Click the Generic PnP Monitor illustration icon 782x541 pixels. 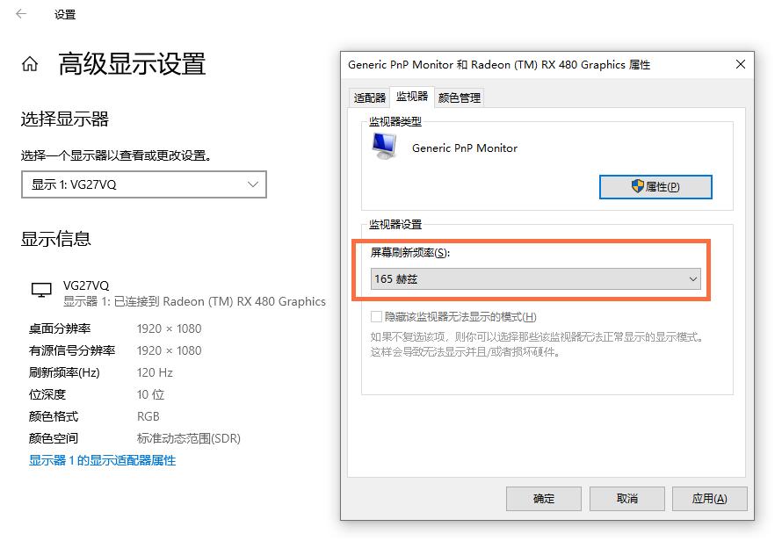pyautogui.click(x=385, y=146)
